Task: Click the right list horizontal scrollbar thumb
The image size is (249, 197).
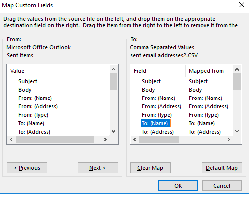Action: click(159, 140)
